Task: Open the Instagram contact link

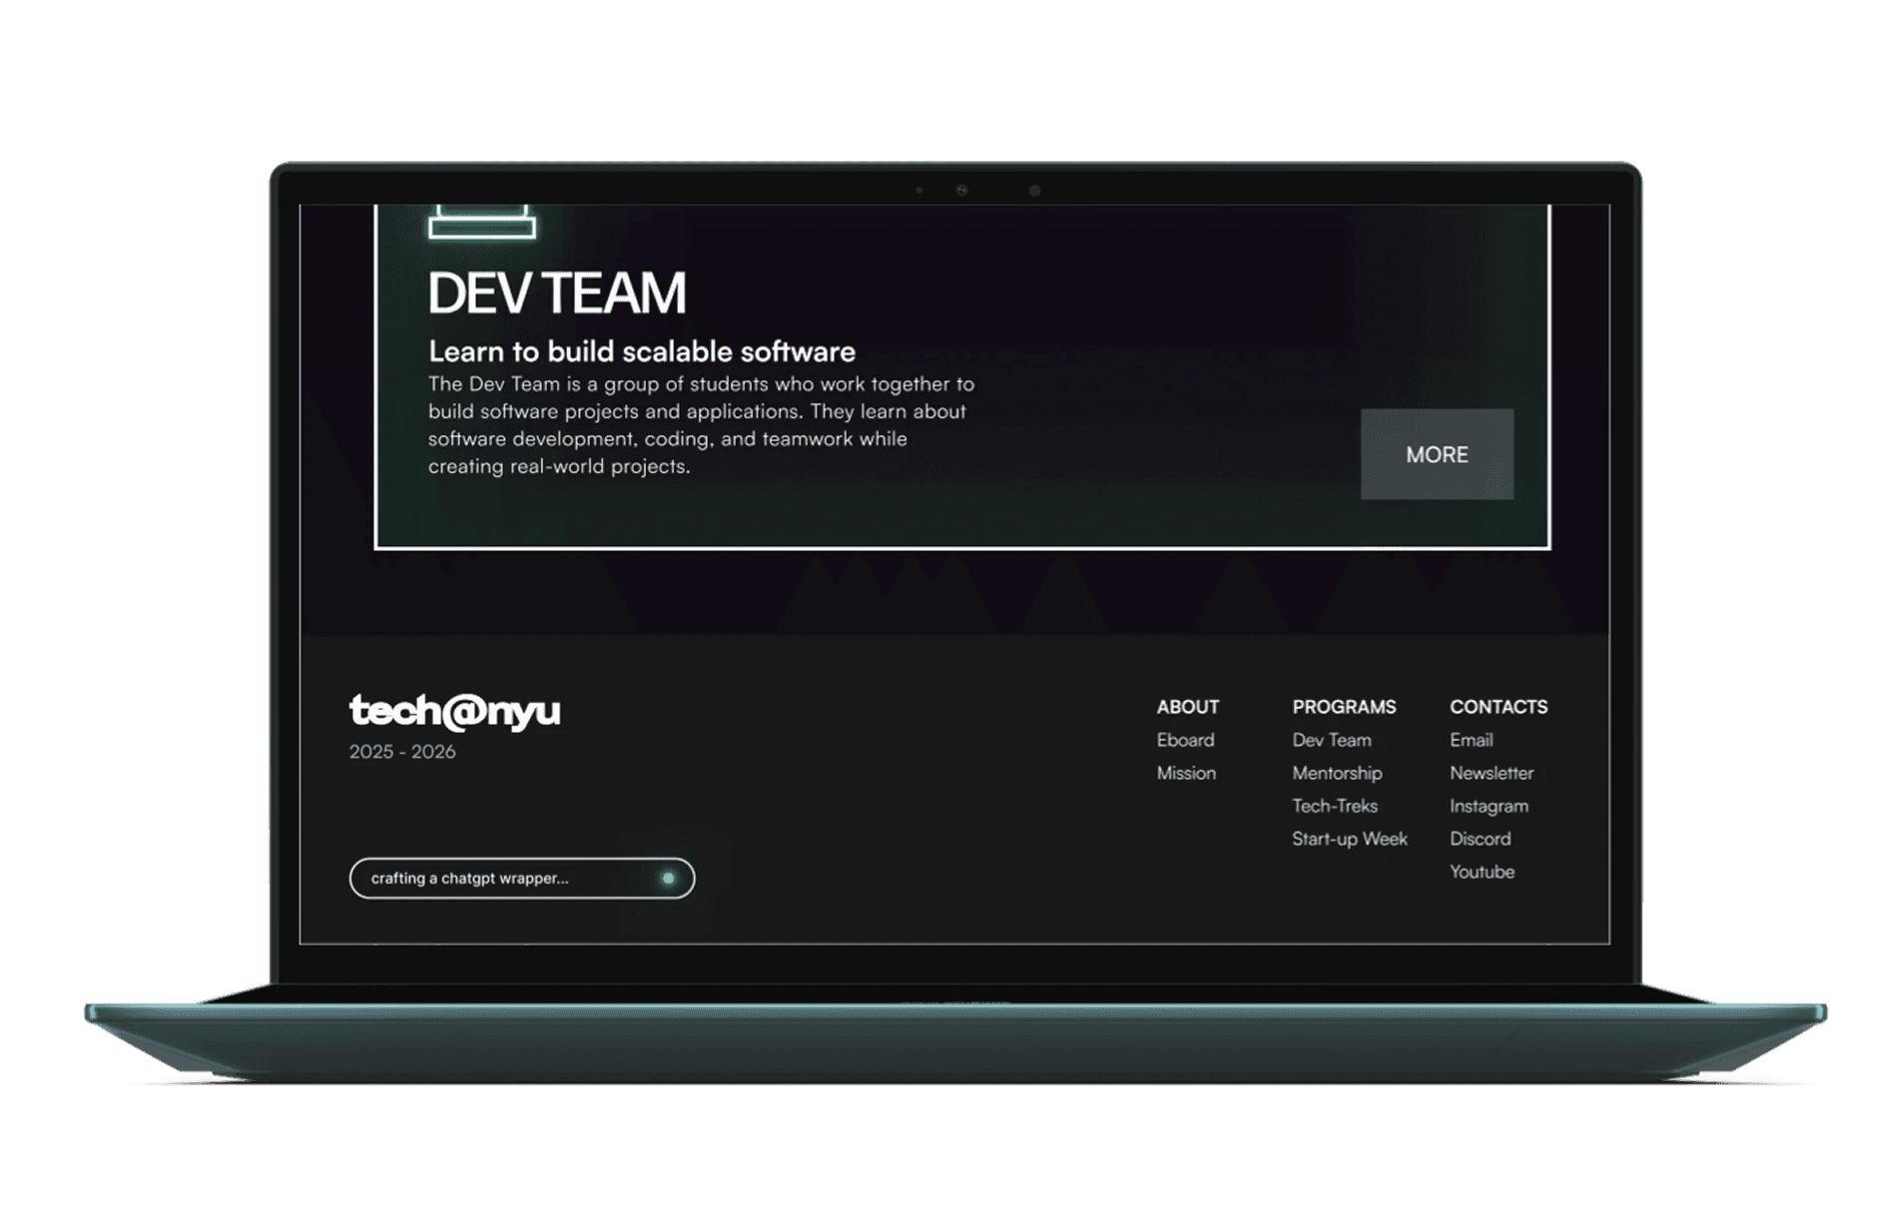Action: pyautogui.click(x=1489, y=806)
